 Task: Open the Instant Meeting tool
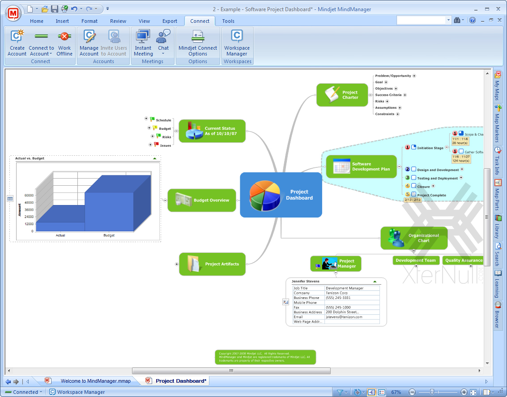coord(143,43)
